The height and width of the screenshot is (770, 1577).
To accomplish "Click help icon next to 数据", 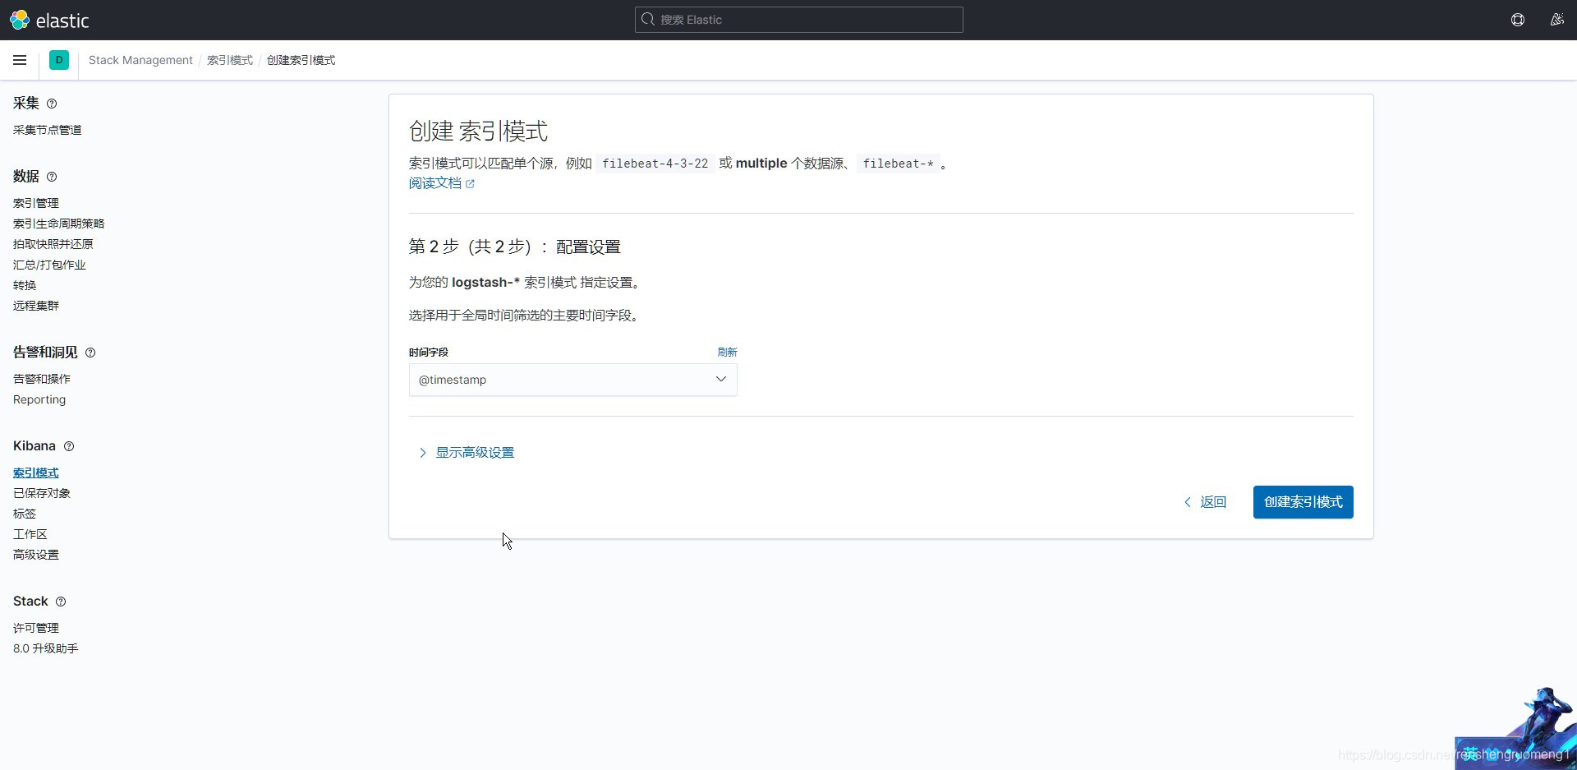I will pos(52,177).
